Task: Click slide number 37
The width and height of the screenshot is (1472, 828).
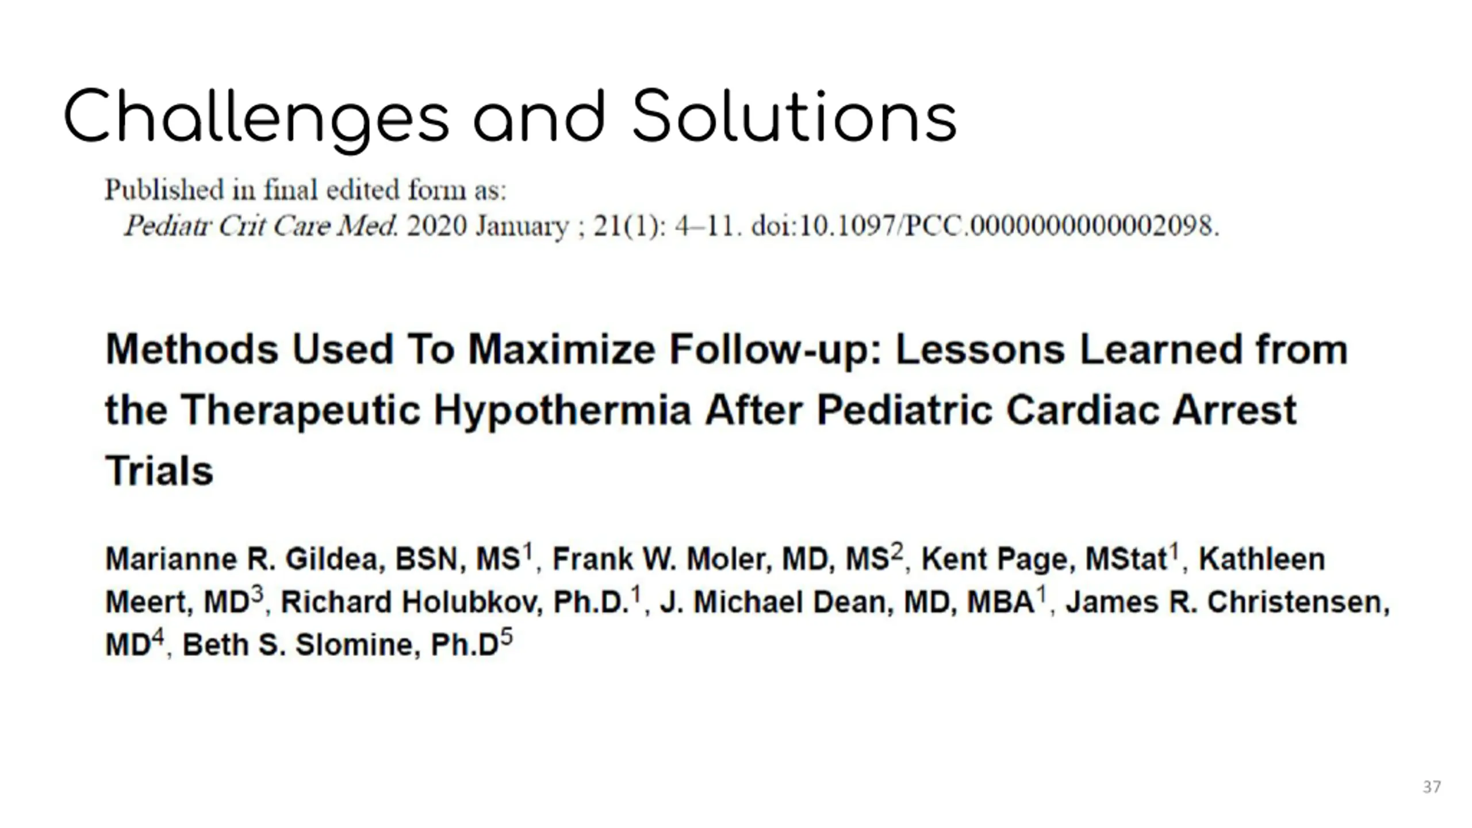Action: [x=1432, y=787]
